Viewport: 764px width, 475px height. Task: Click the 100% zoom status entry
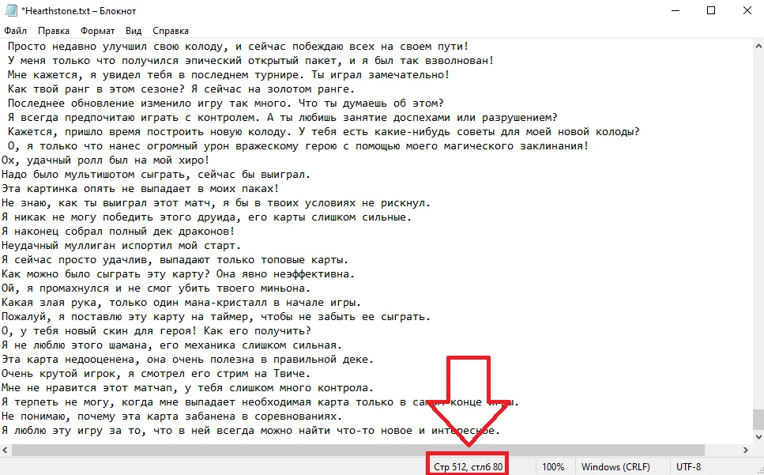(x=553, y=467)
